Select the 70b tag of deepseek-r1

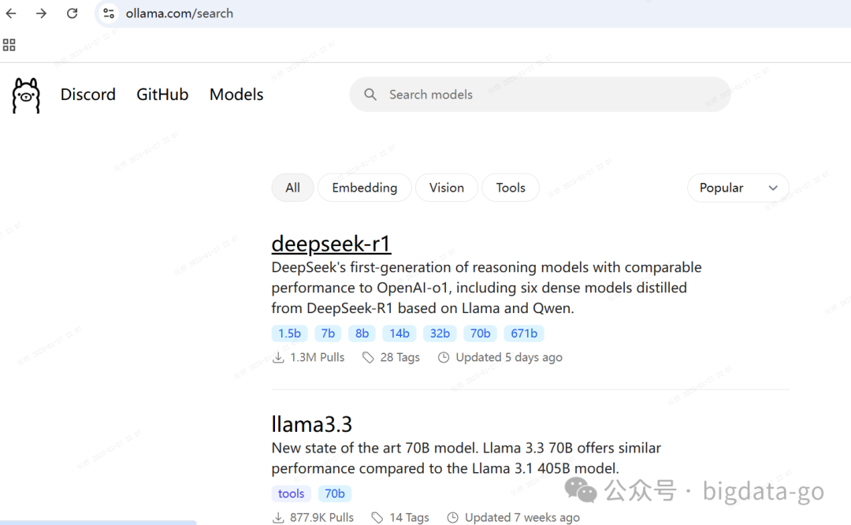(x=481, y=333)
